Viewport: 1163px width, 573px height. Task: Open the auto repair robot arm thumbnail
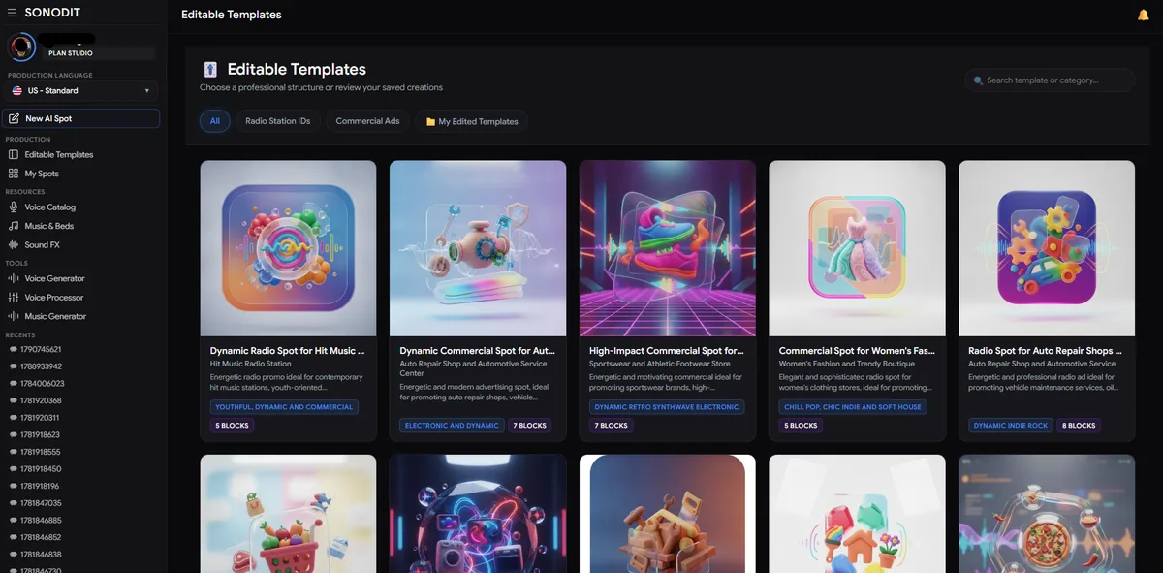(x=478, y=248)
